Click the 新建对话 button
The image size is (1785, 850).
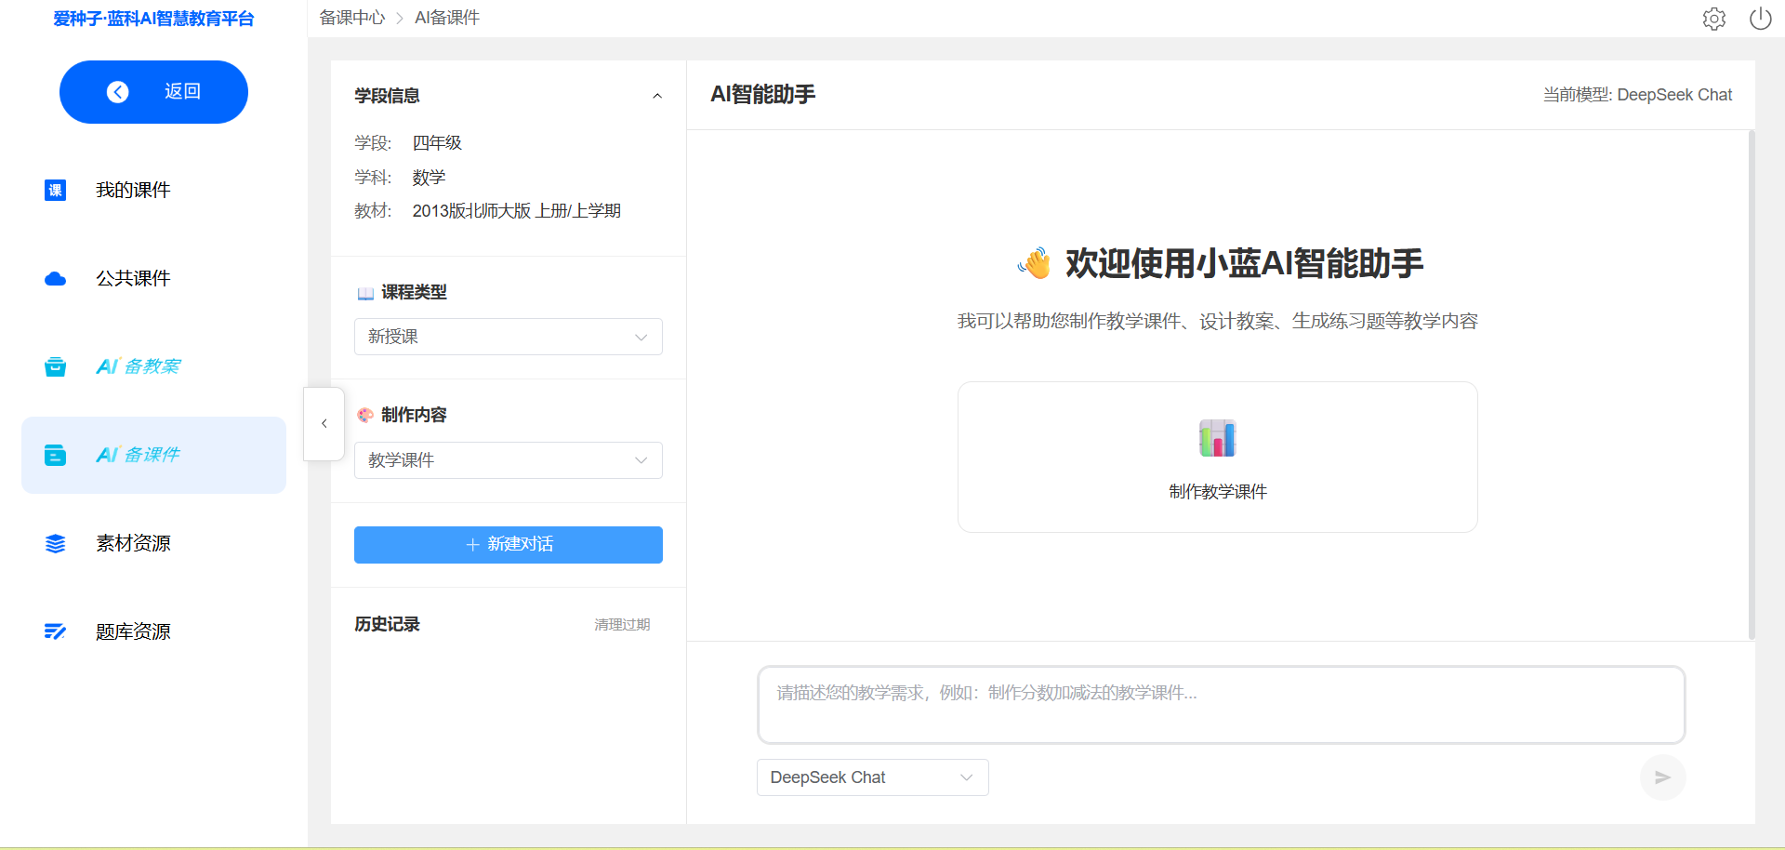point(508,545)
